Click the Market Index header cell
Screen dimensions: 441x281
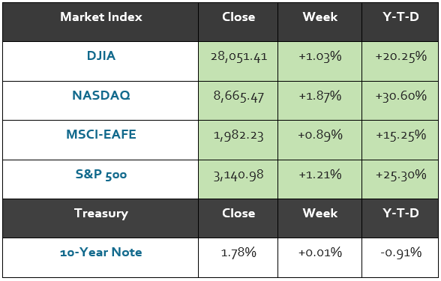pos(100,22)
